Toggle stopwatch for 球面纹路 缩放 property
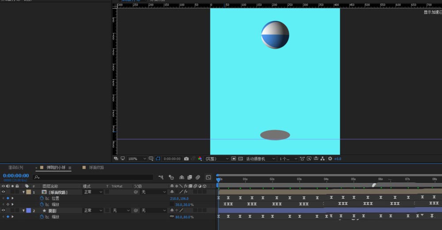The height and width of the screenshot is (230, 442). click(42, 204)
